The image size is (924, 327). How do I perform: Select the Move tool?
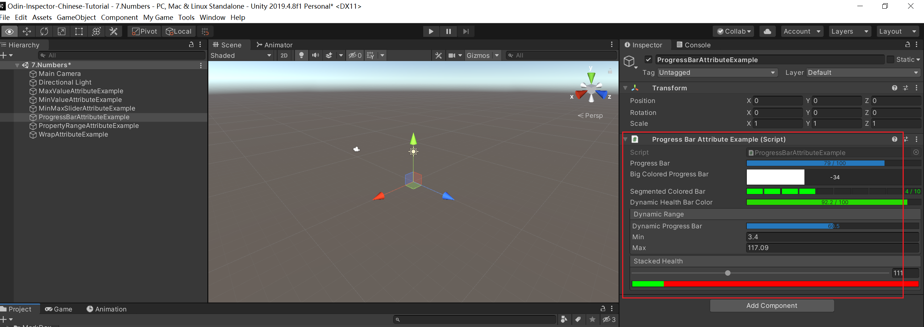[x=27, y=31]
